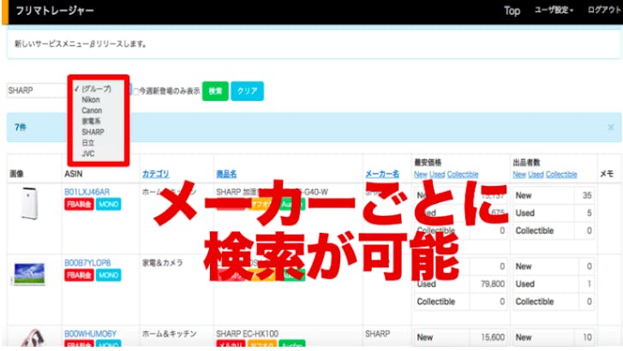
Task: Open the ユーザ設定 menu in header
Action: [554, 10]
